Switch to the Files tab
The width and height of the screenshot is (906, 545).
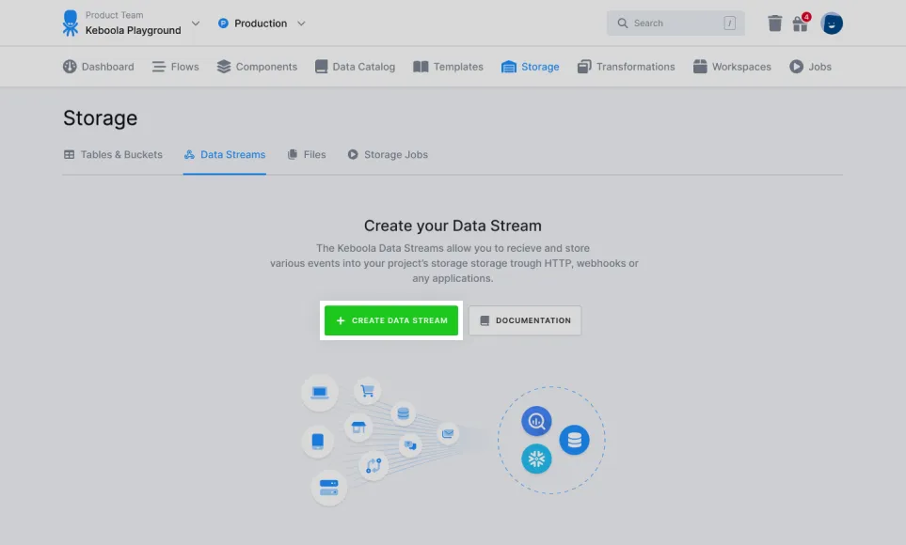click(x=307, y=155)
